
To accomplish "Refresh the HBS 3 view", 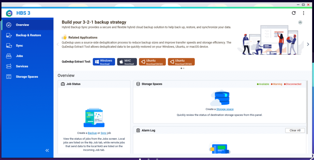I will point(294,13).
